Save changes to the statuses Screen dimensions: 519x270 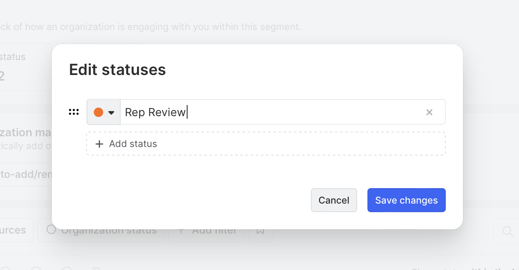tap(406, 200)
